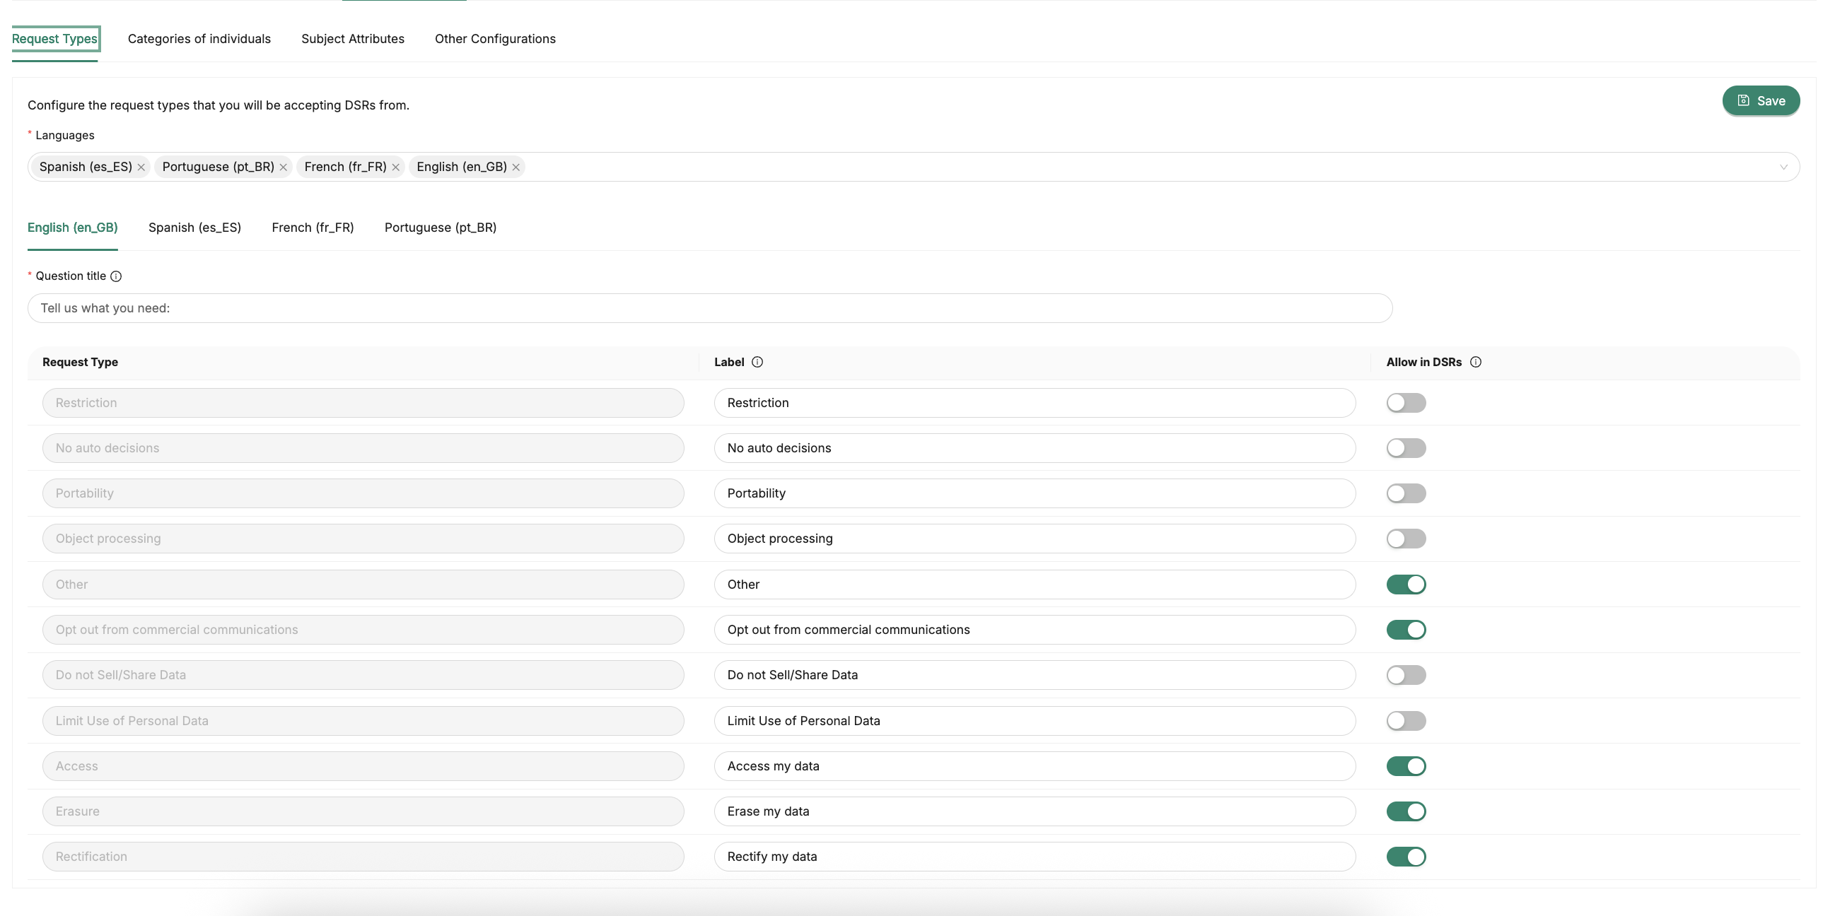Image resolution: width=1823 pixels, height=916 pixels.
Task: Remove the French (fr_FR) language tag
Action: pyautogui.click(x=395, y=168)
